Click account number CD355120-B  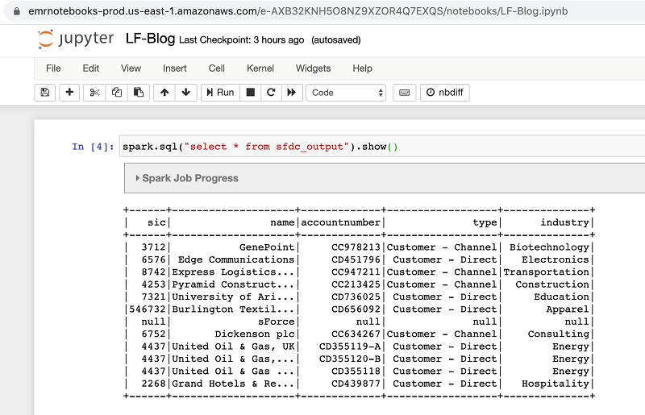350,359
